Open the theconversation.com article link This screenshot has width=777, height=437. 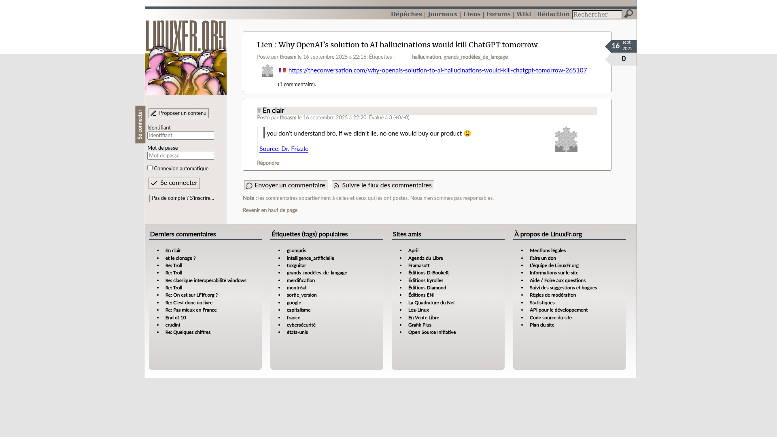pos(437,70)
